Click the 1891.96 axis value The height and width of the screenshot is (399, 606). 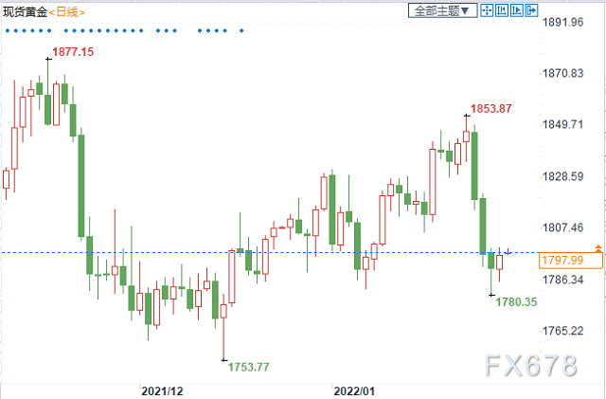(x=563, y=22)
